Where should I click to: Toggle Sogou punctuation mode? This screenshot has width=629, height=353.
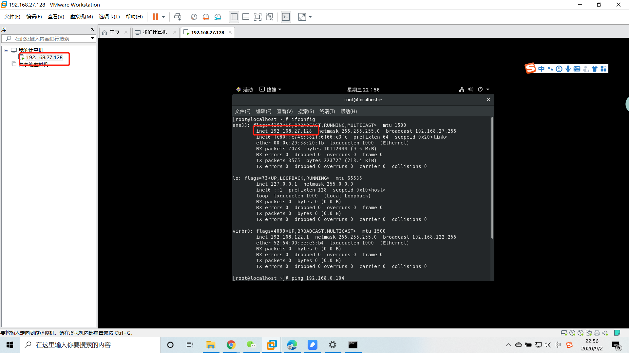coord(550,69)
